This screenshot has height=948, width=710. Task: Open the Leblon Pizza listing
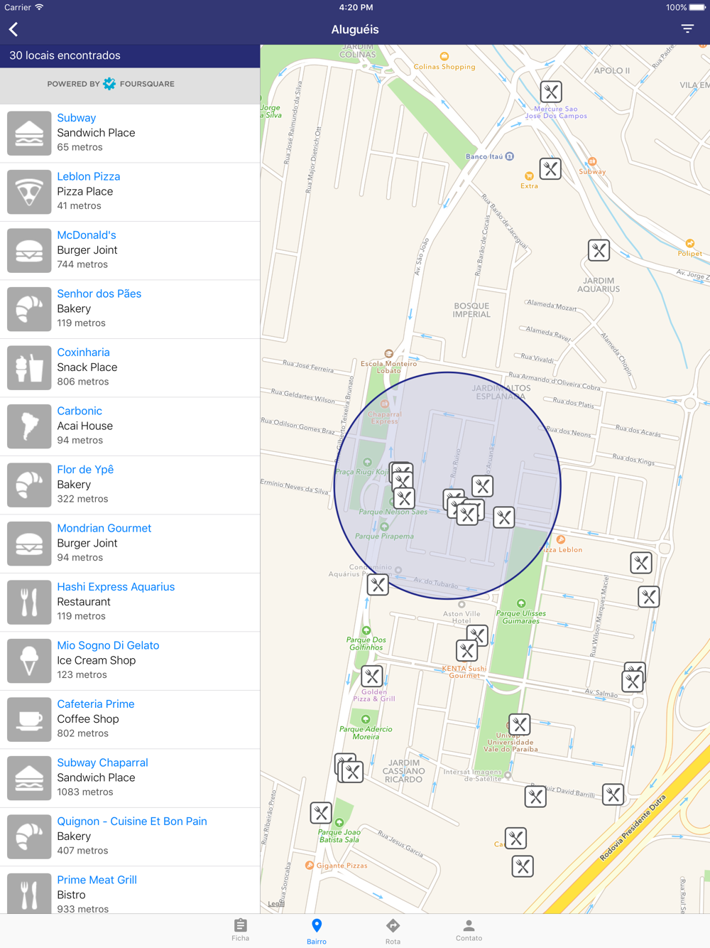click(130, 192)
